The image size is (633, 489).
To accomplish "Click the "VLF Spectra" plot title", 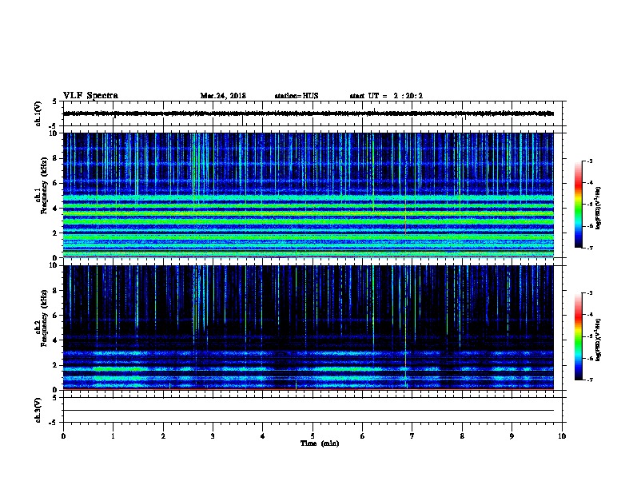I will click(x=90, y=96).
